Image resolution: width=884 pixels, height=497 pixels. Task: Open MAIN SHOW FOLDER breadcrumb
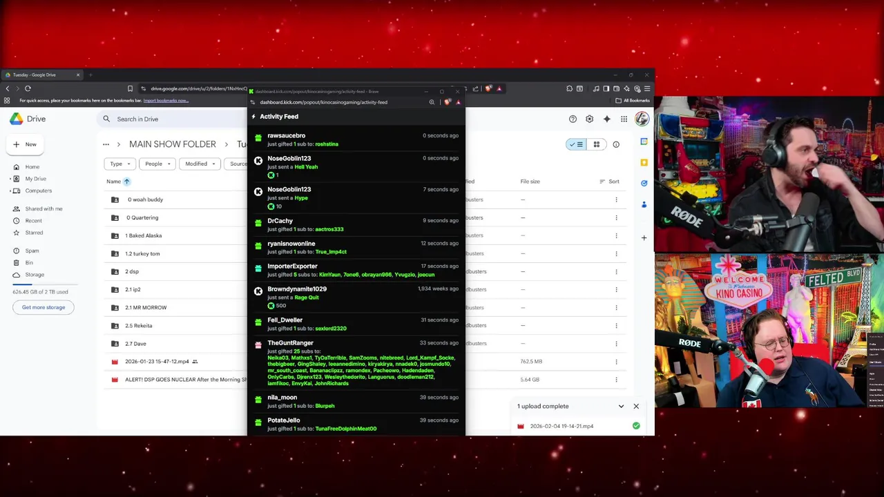(173, 144)
